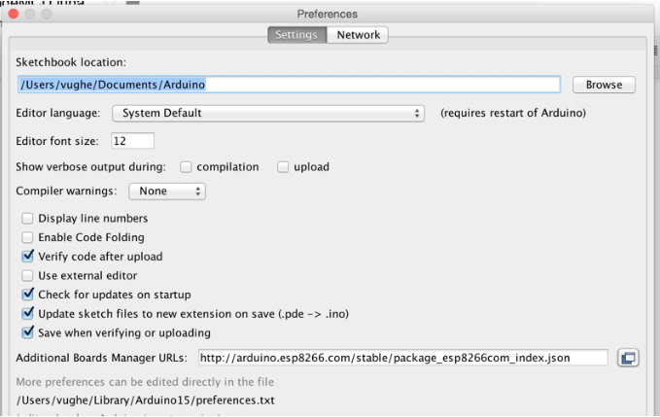Image resolution: width=660 pixels, height=417 pixels.
Task: Click the preferences.txt file path
Action: tap(145, 400)
